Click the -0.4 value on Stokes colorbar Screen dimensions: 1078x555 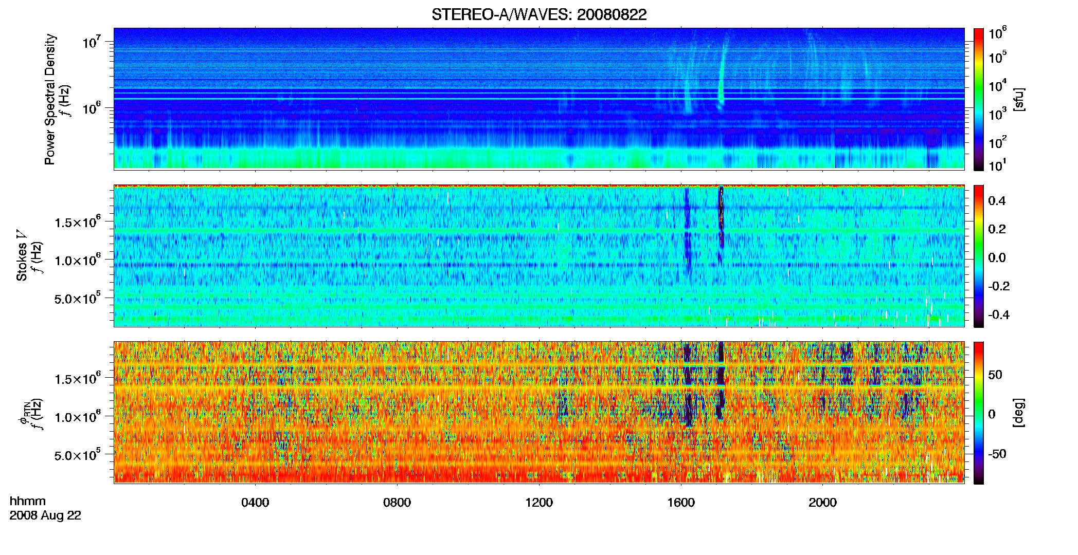pos(998,314)
